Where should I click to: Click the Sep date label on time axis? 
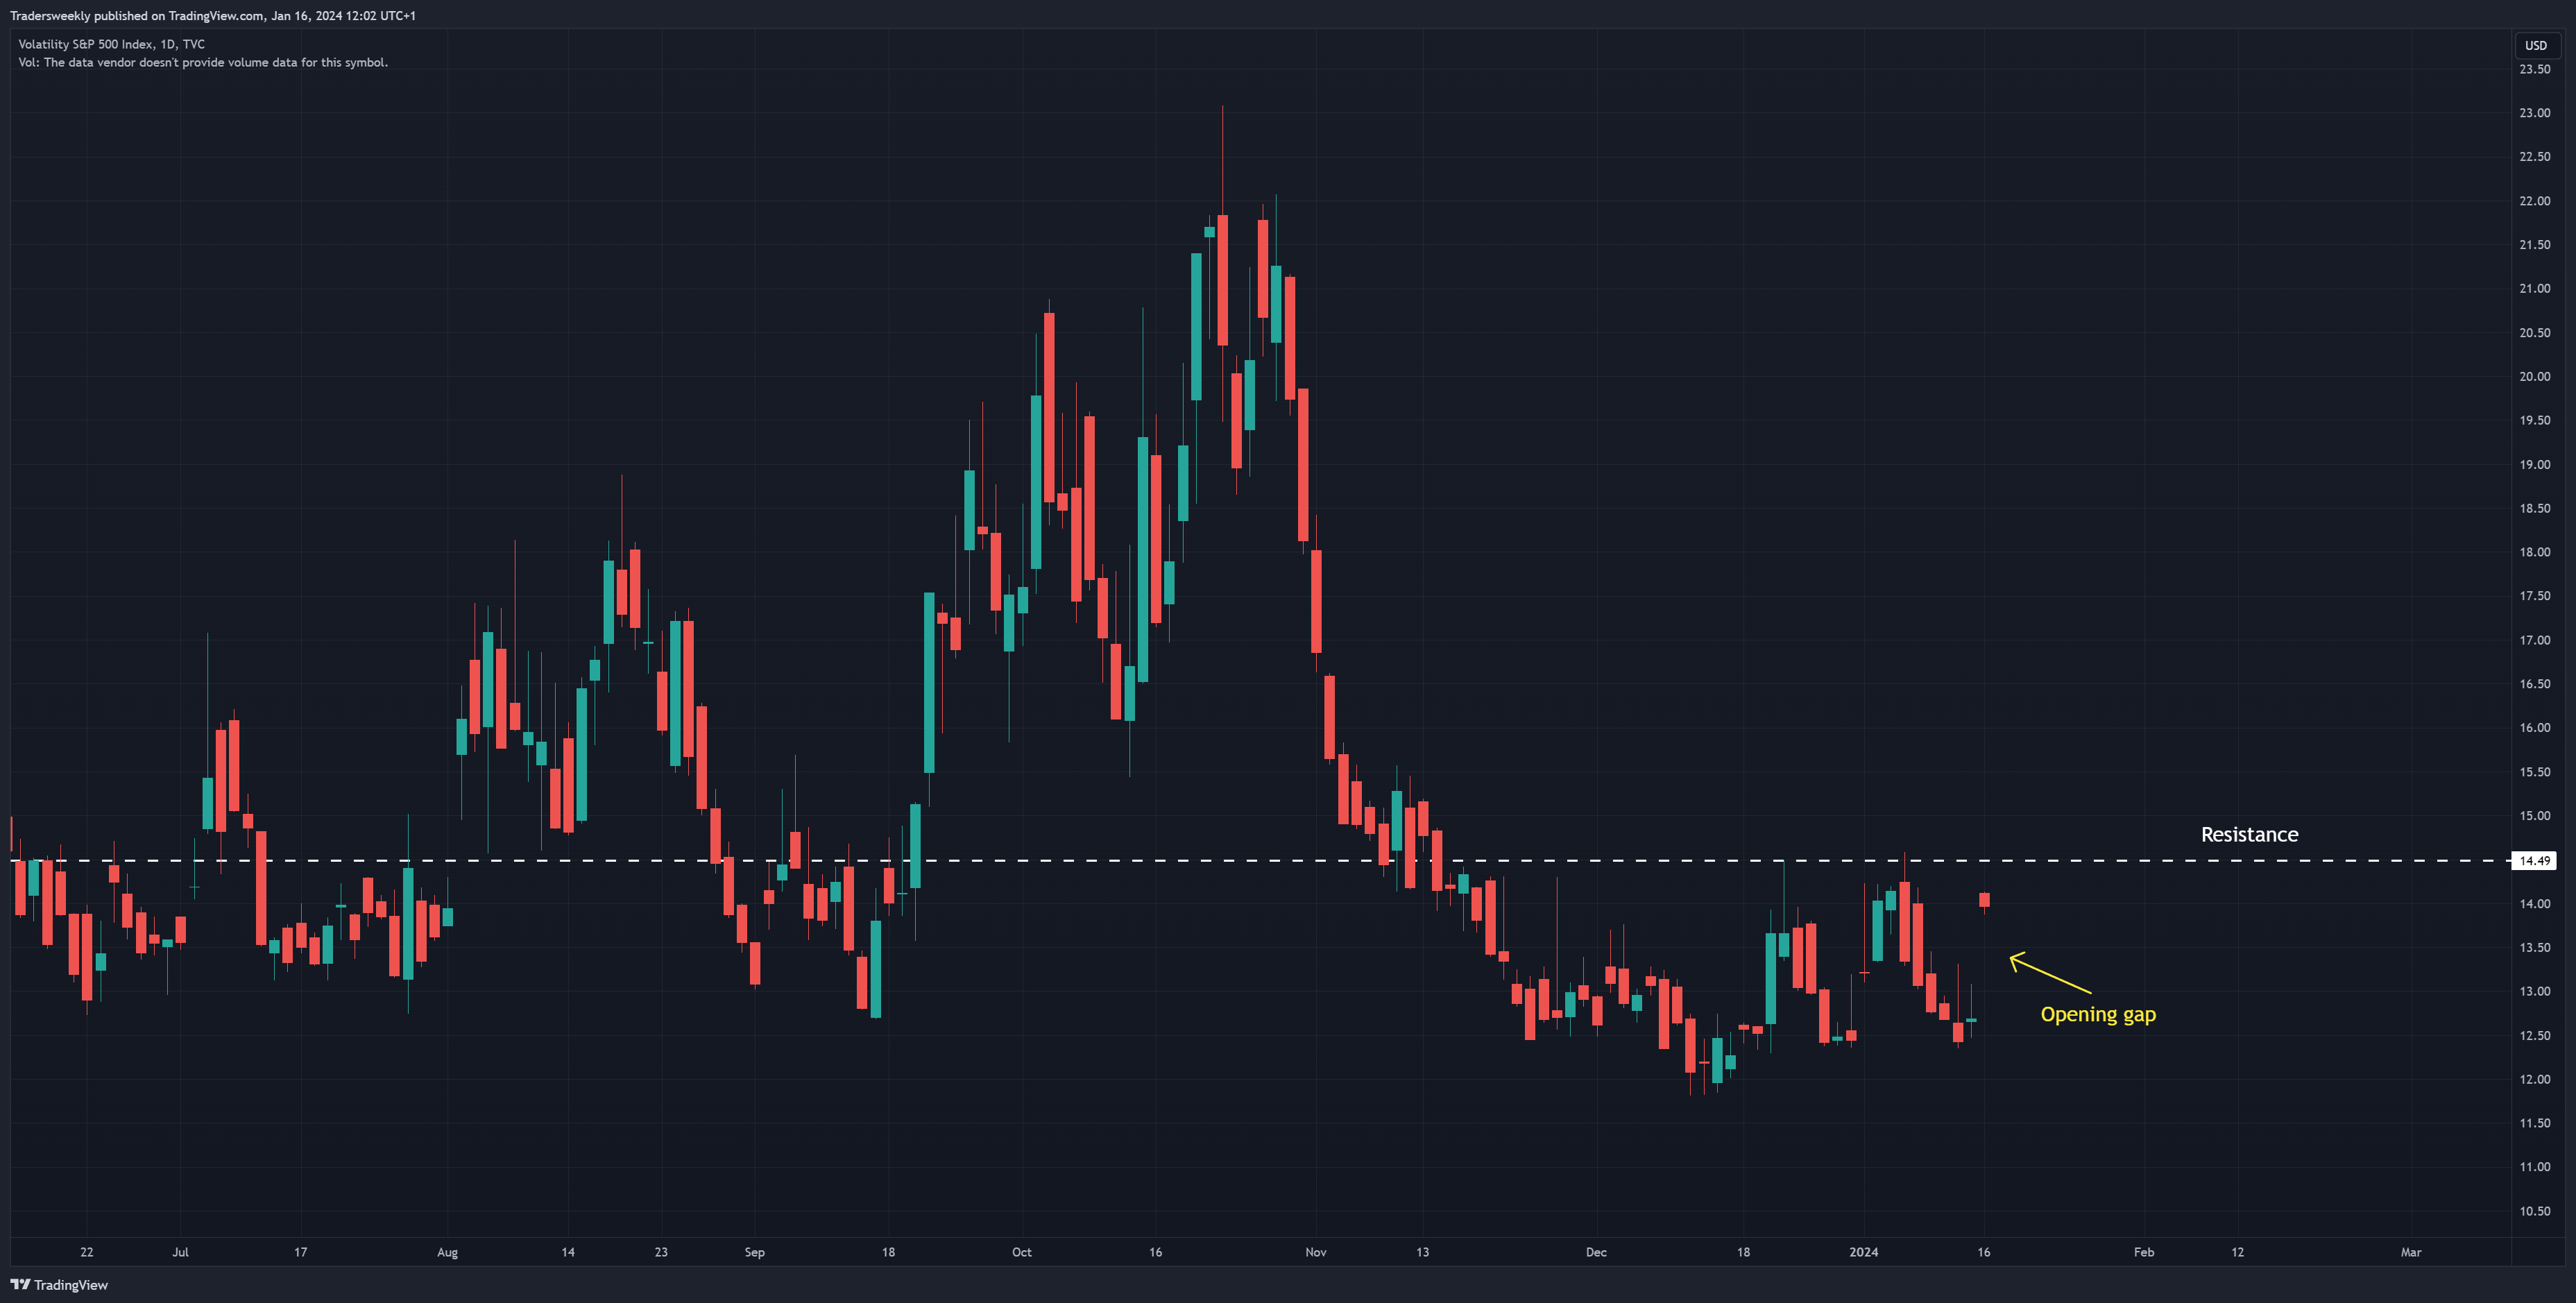(x=754, y=1252)
